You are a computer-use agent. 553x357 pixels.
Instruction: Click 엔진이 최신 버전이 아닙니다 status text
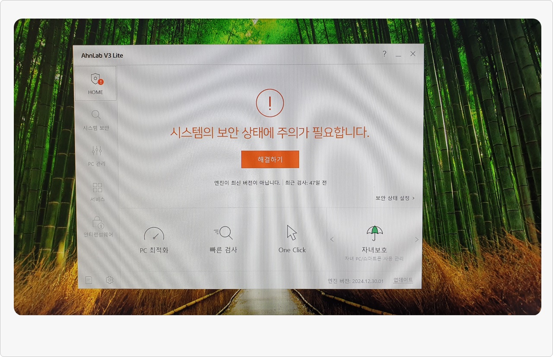coord(247,183)
